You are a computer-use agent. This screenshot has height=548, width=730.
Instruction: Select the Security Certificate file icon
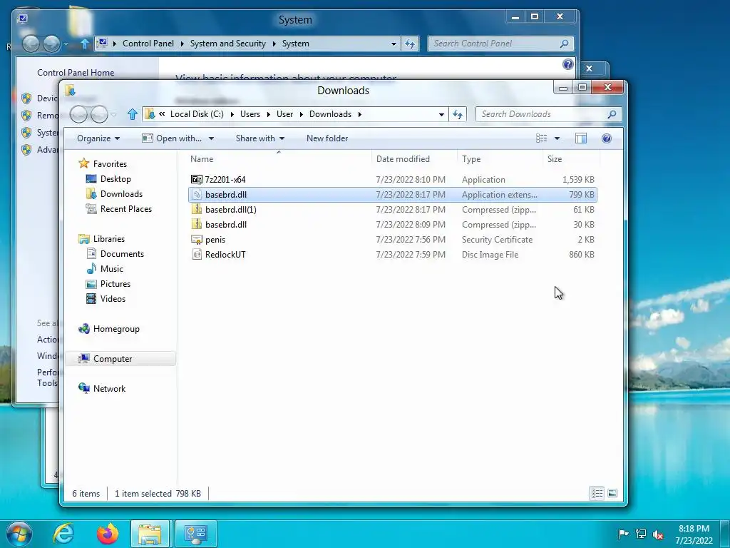(x=197, y=240)
